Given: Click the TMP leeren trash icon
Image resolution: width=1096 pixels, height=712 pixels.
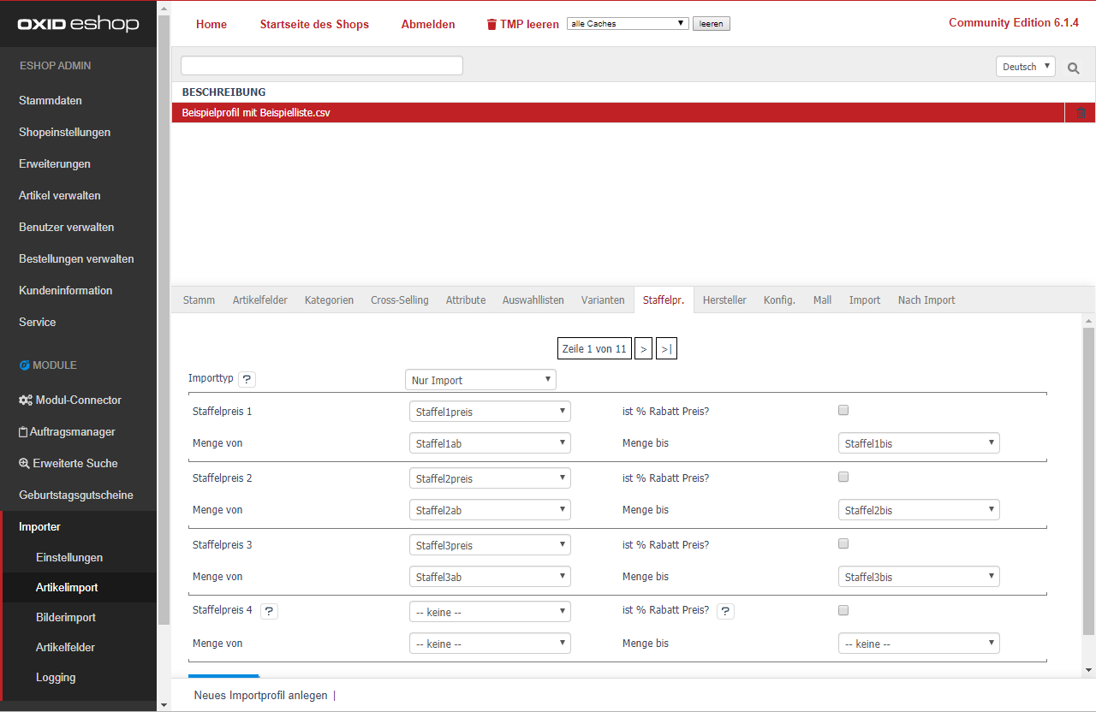Looking at the screenshot, I should [491, 25].
